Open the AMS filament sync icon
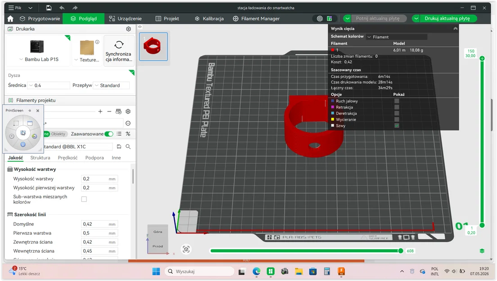Viewport: 497px width, 281px height. (118, 112)
